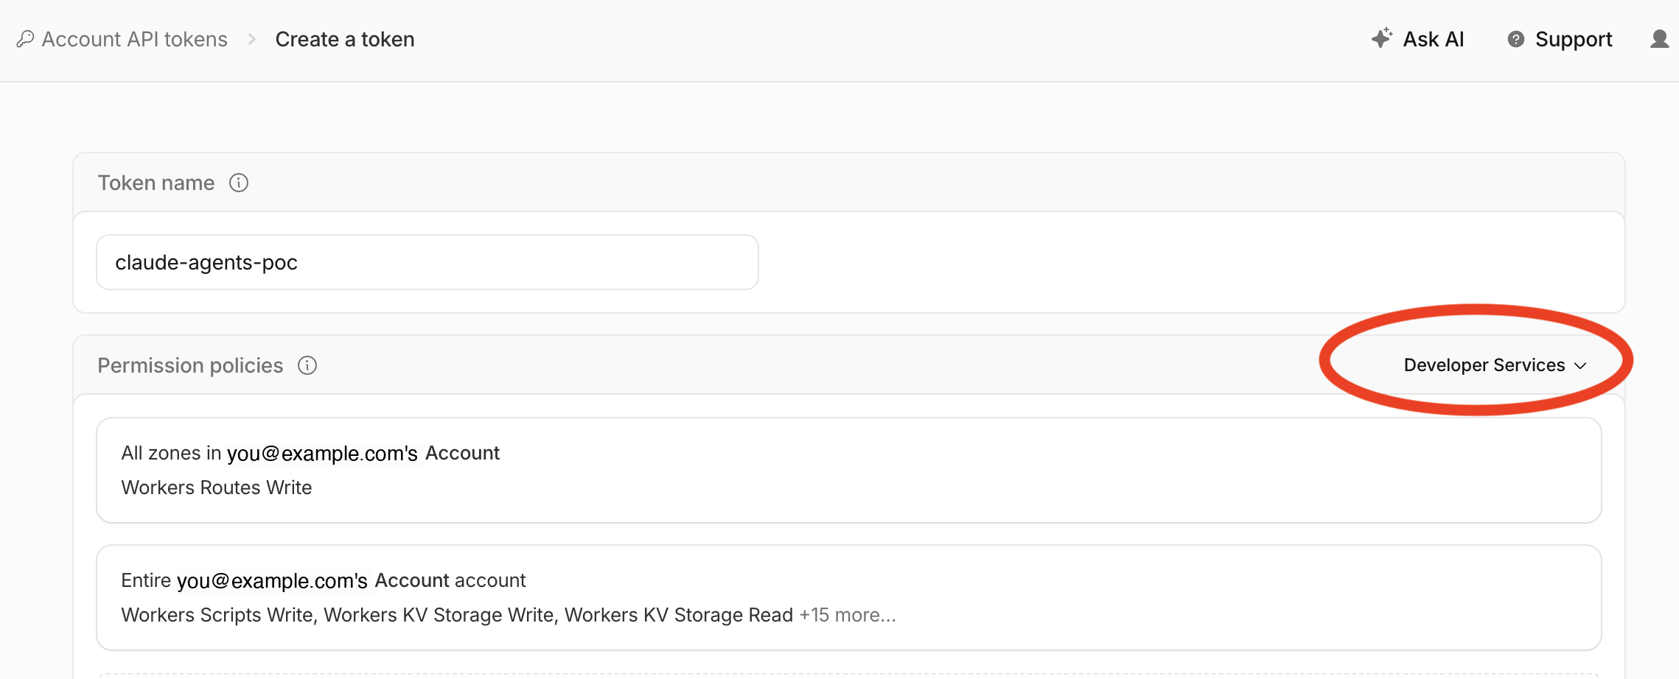Open the Developer Services dropdown

(x=1495, y=365)
